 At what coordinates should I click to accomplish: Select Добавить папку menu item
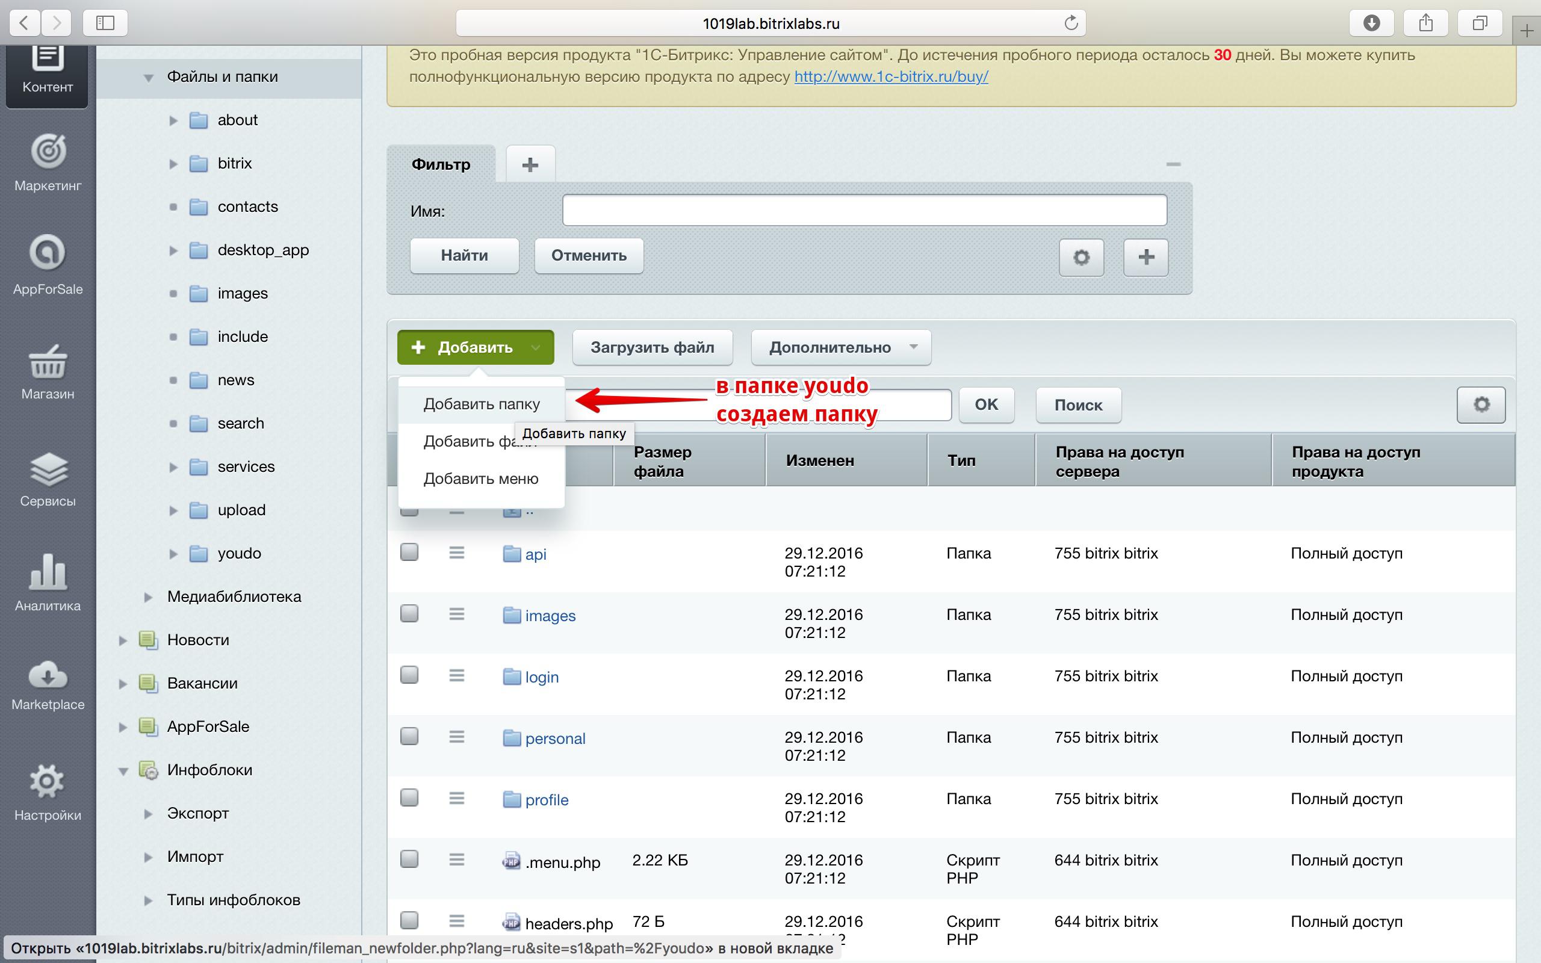(482, 404)
